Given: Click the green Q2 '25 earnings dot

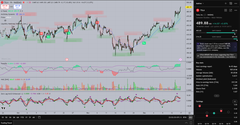Looking at the screenshot, I should (x=214, y=113).
